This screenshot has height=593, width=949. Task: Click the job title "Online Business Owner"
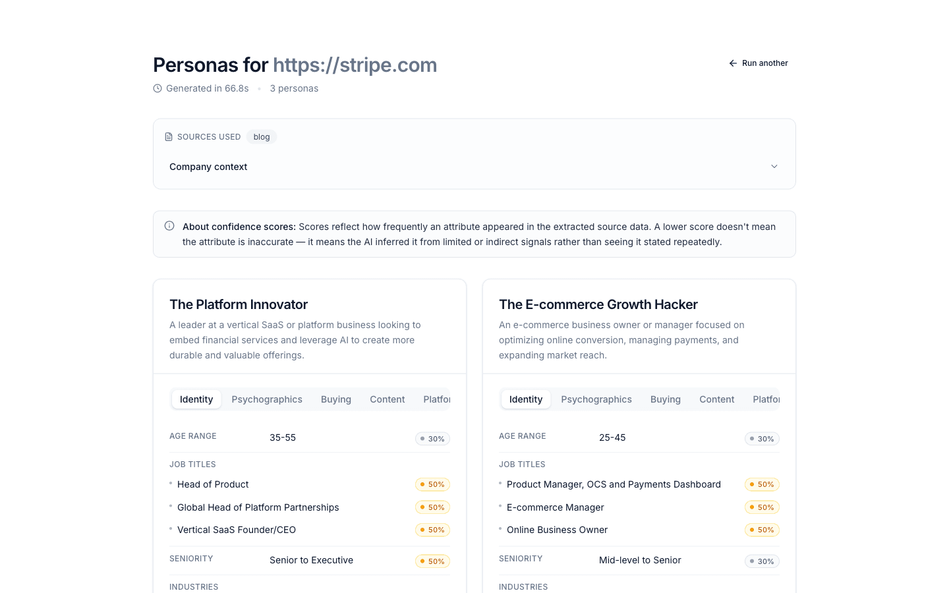pos(558,530)
